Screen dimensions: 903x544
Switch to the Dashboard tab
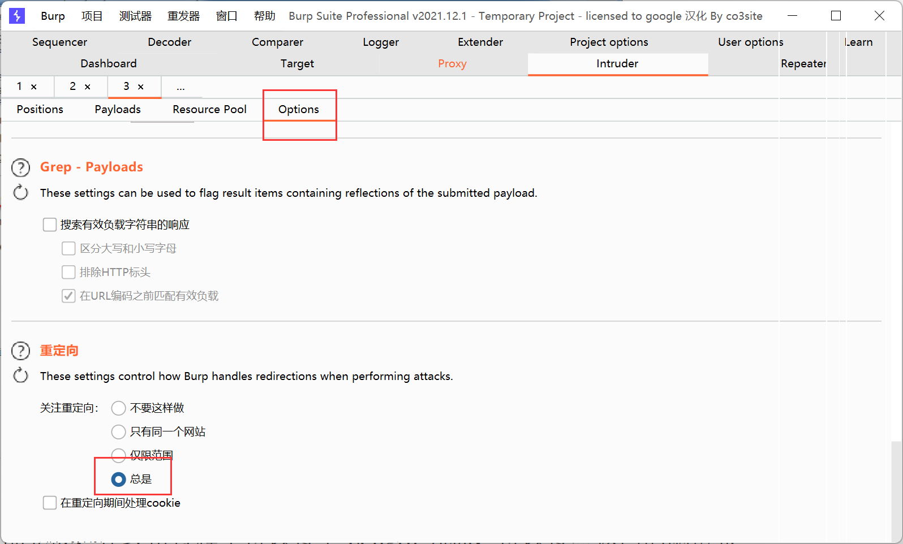click(x=109, y=63)
